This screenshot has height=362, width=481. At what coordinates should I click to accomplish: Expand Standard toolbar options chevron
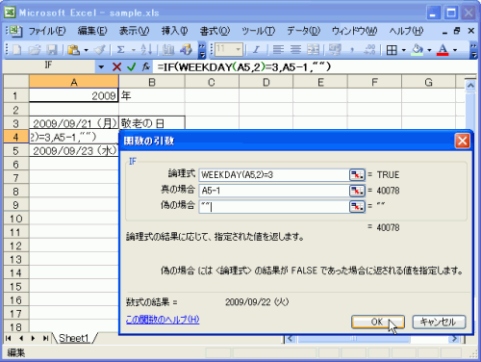tap(202, 50)
